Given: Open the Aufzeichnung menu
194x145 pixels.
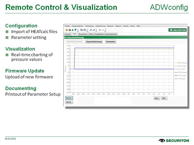Looking at the screenshot, I should (101, 26).
